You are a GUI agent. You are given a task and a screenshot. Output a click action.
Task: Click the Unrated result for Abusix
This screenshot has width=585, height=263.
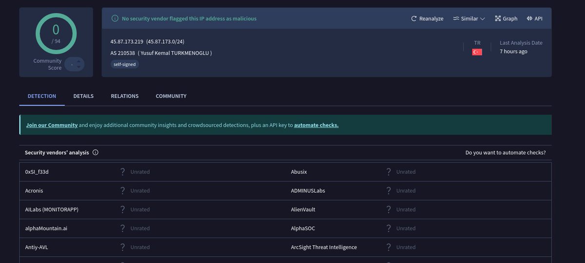click(406, 171)
